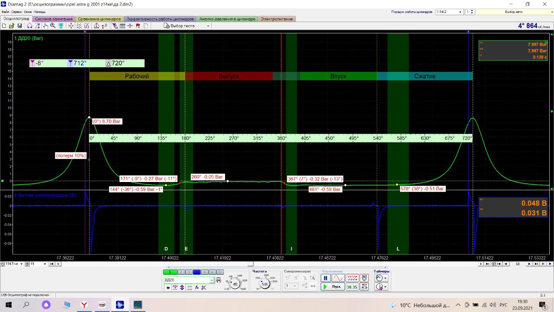
Task: Click the red flag marker icon
Action: tap(138, 26)
